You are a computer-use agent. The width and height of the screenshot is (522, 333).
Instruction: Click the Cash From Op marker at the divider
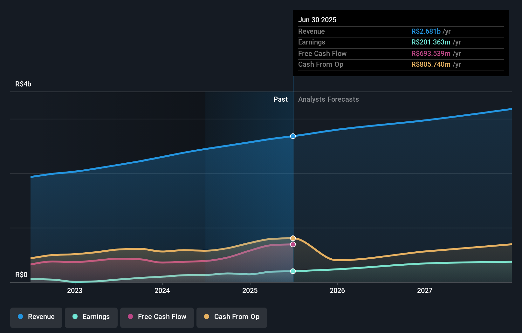point(293,238)
